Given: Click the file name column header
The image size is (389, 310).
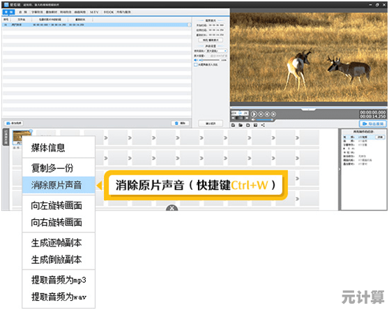Looking at the screenshot, I should tap(22, 20).
